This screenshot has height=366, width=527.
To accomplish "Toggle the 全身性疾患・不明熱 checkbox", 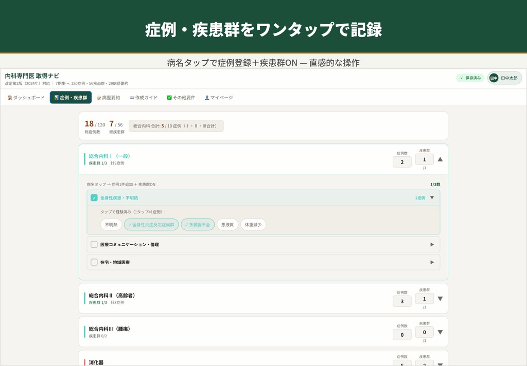I will tap(94, 197).
